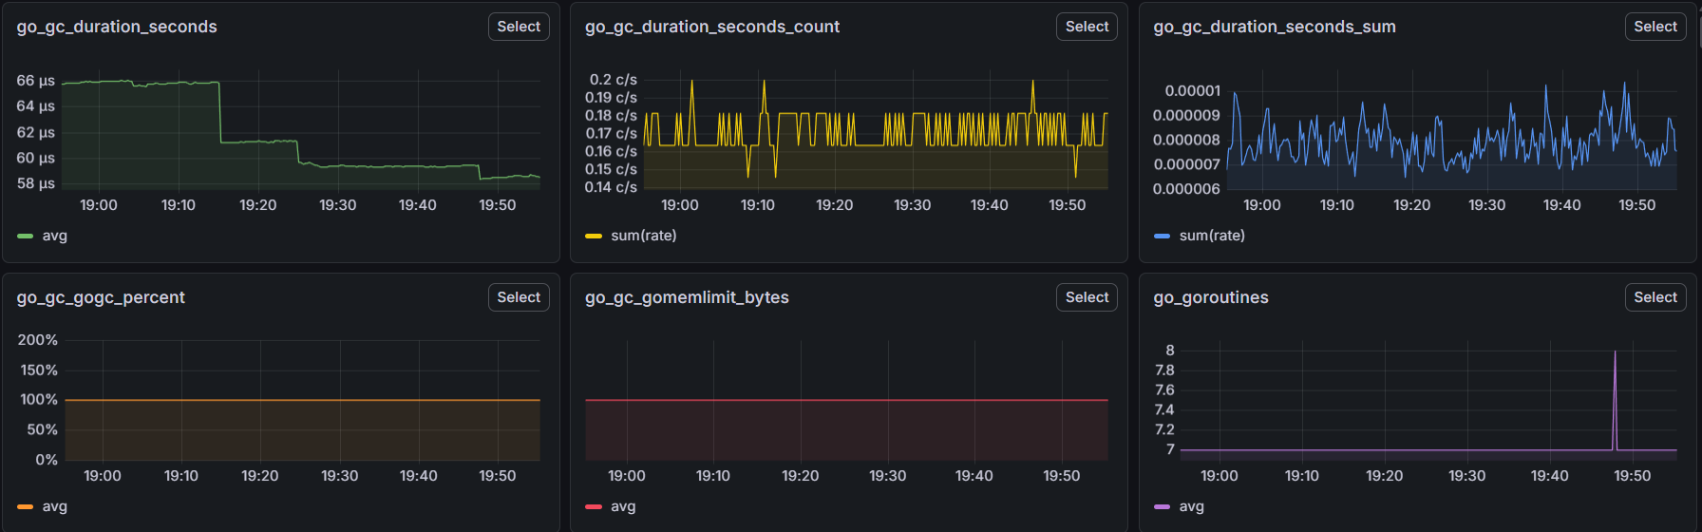Click 19:40 tick in go_goroutines chart

click(1550, 476)
